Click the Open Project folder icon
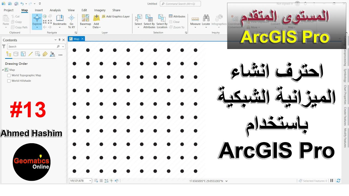This screenshot has height=196, width=349. coord(10,4)
